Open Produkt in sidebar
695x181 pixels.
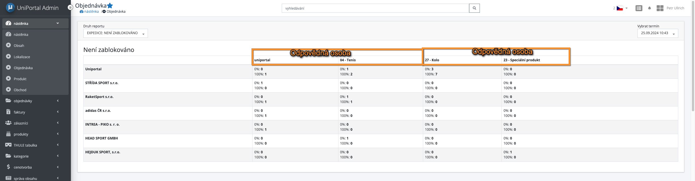pyautogui.click(x=35, y=79)
